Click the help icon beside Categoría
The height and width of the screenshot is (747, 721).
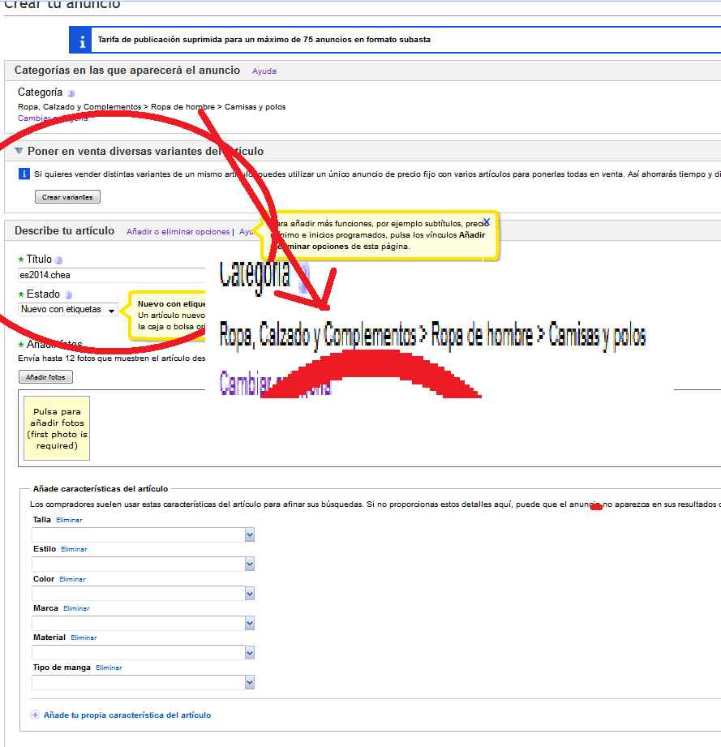pyautogui.click(x=71, y=93)
